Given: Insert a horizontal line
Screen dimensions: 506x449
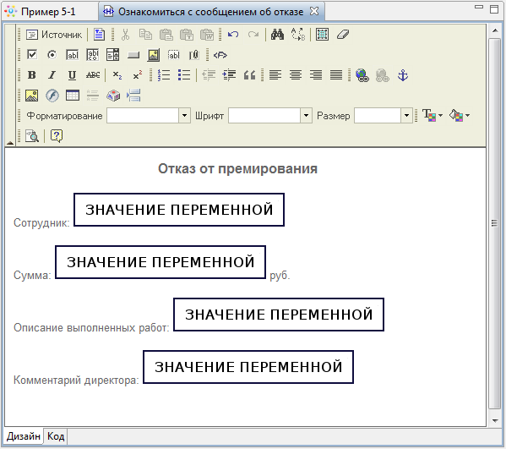Looking at the screenshot, I should coord(93,96).
